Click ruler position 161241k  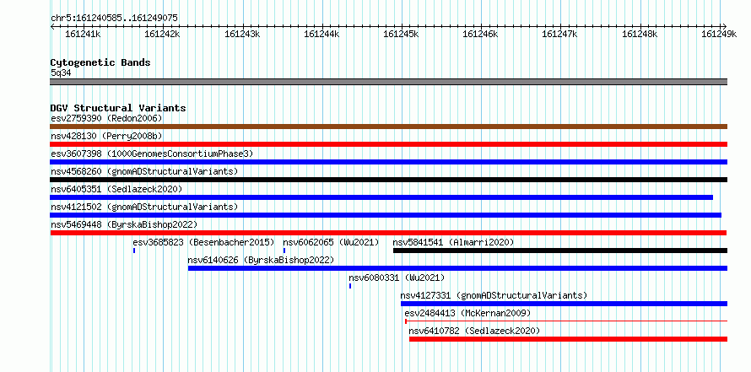click(83, 34)
